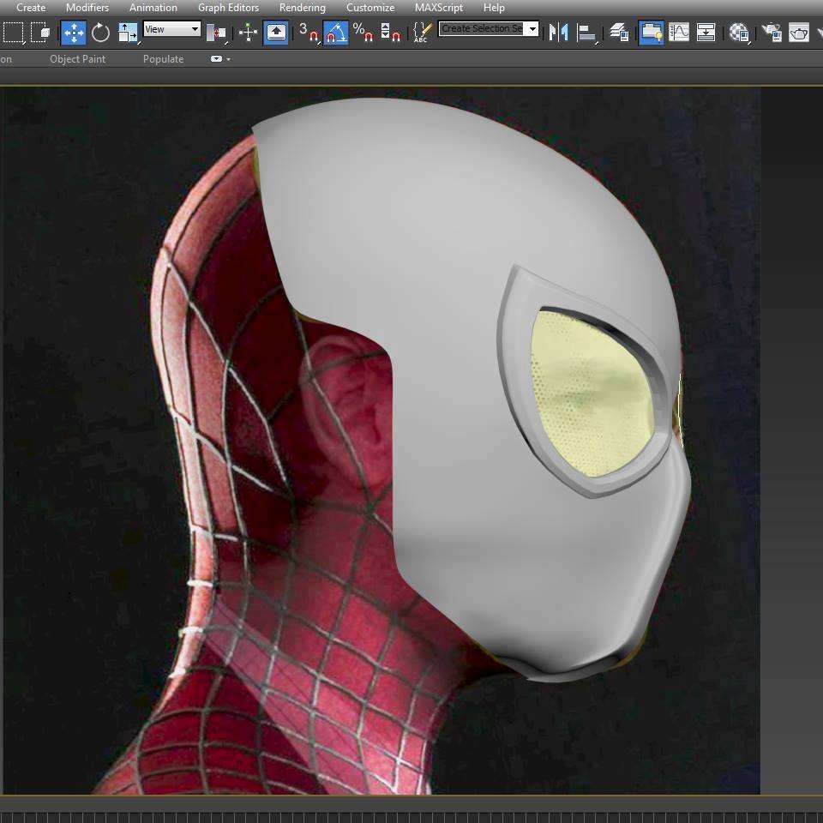Screen dimensions: 823x823
Task: Activate the Select and Move tool
Action: coord(74,33)
